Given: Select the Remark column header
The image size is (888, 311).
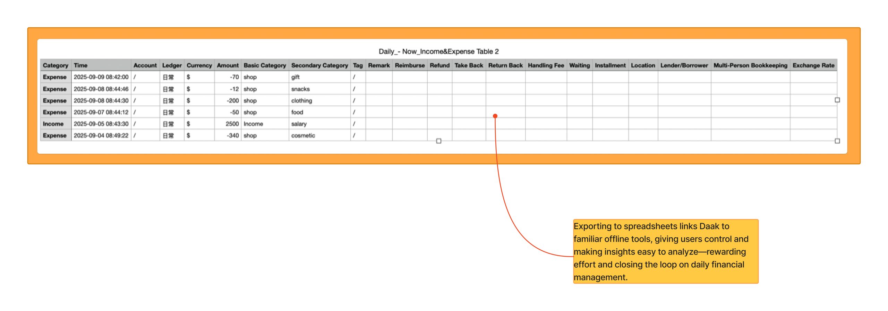Looking at the screenshot, I should tap(379, 65).
